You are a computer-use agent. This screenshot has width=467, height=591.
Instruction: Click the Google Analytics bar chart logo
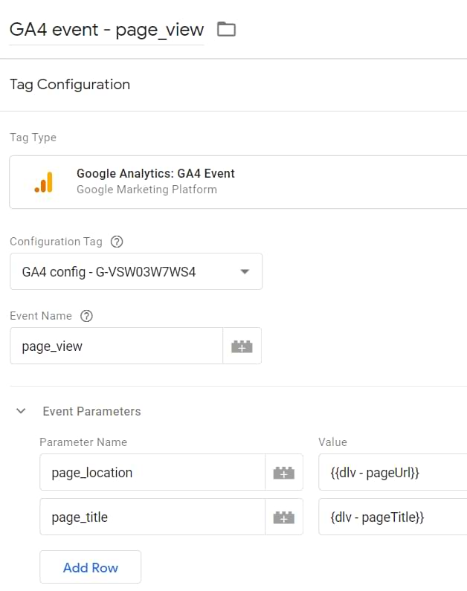pyautogui.click(x=44, y=182)
